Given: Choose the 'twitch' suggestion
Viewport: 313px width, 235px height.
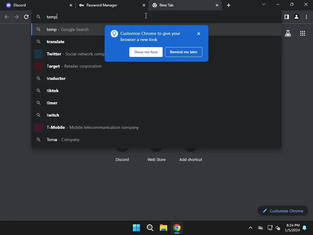Looking at the screenshot, I should pyautogui.click(x=156, y=115).
